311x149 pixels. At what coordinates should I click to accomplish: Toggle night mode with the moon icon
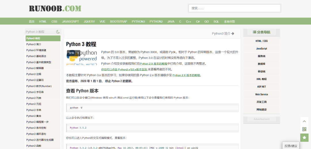[58, 32]
